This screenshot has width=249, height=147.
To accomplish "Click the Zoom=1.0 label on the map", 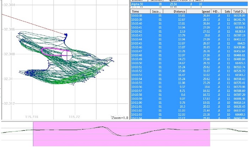I will (x=120, y=118).
